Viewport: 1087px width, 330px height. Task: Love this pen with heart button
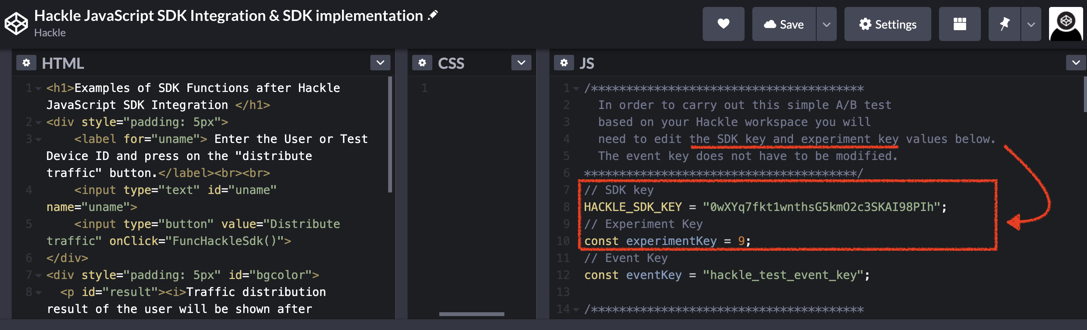(723, 24)
